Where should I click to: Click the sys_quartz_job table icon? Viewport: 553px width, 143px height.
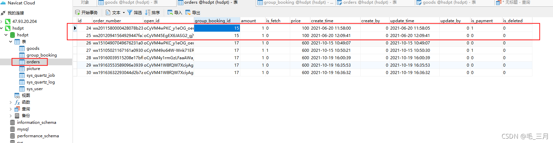click(22, 75)
